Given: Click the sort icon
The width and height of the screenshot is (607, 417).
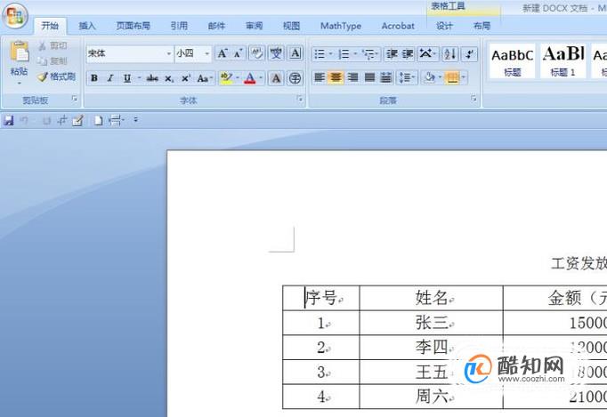Looking at the screenshot, I should click(x=449, y=54).
